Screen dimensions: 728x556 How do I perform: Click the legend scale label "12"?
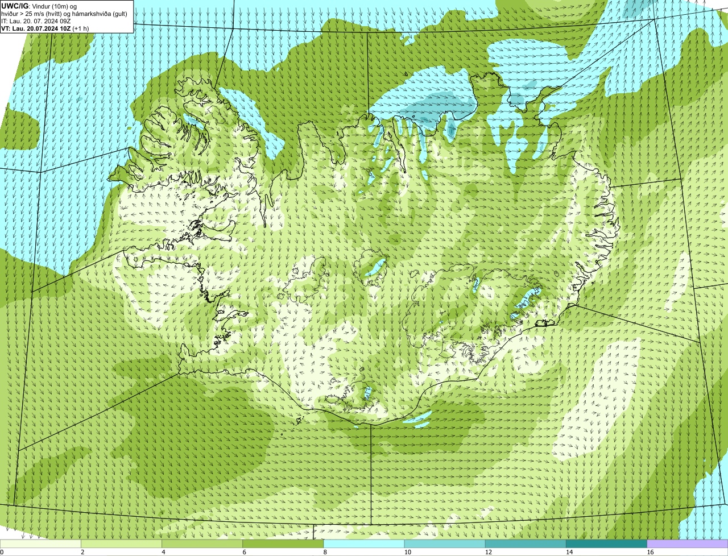tap(489, 552)
